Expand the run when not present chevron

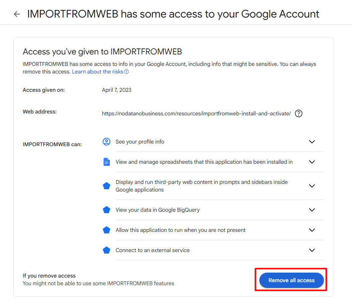click(x=312, y=230)
